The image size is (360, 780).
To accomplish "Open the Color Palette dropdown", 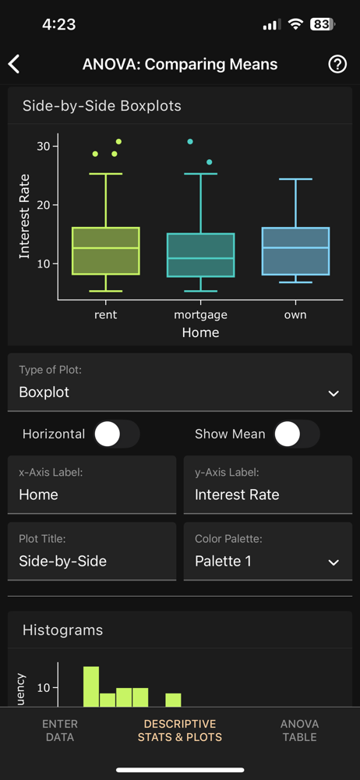I will (268, 551).
